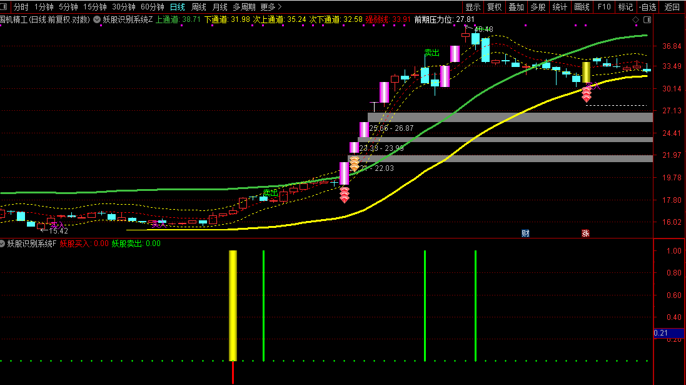Open the F10 company info page
Image resolution: width=686 pixels, height=385 pixels.
(x=603, y=7)
